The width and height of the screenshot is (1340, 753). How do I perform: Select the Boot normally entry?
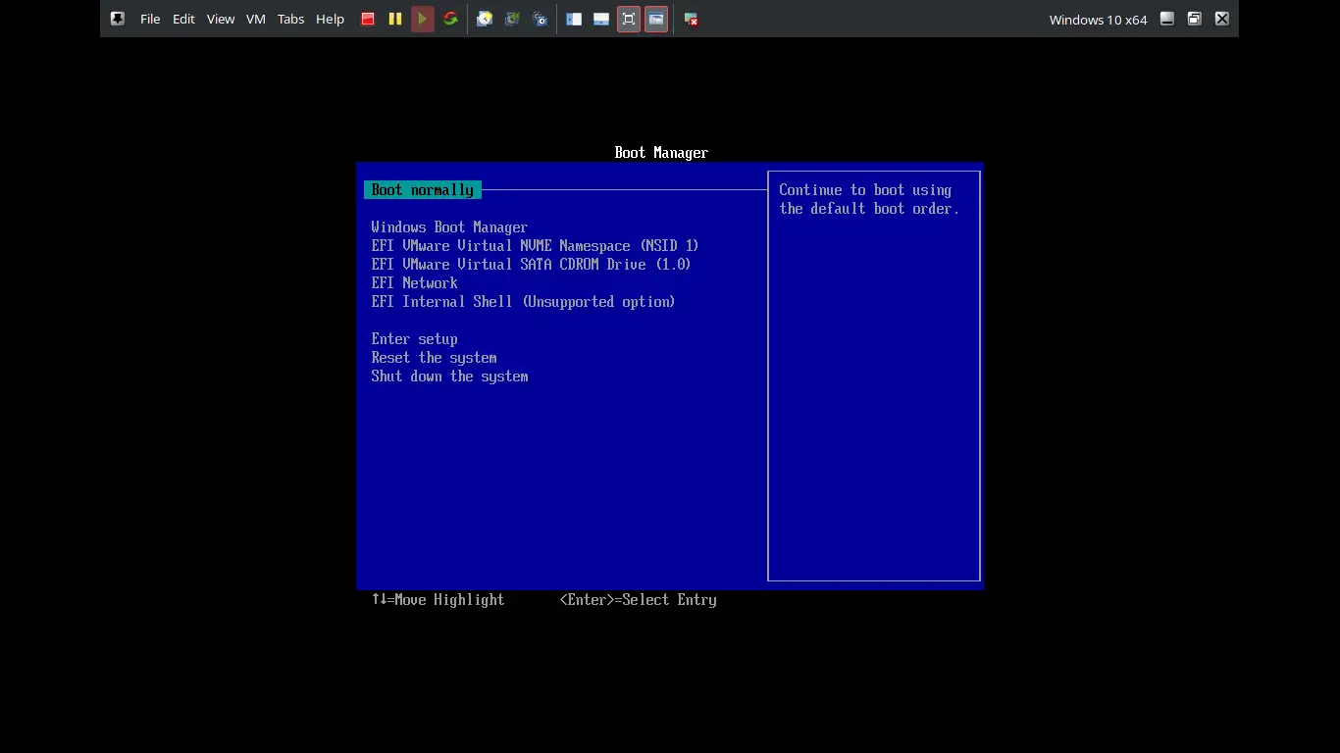coord(423,190)
